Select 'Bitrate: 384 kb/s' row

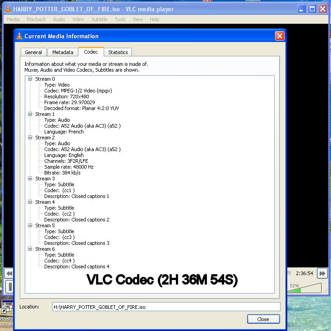pyautogui.click(x=62, y=173)
